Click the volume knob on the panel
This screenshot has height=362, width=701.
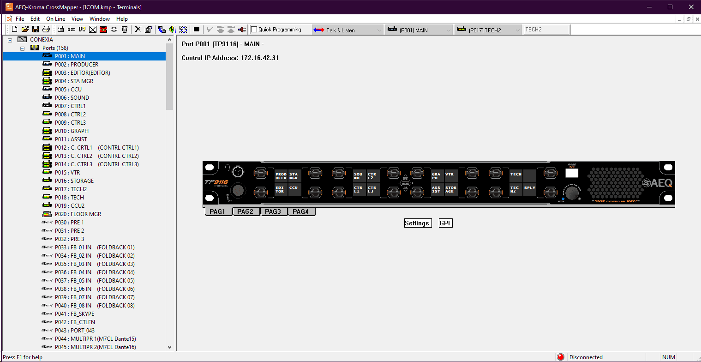tap(573, 192)
